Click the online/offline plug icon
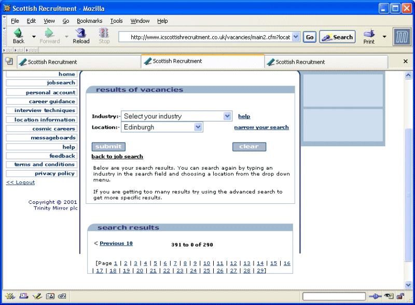415x305 pixels. (375, 296)
